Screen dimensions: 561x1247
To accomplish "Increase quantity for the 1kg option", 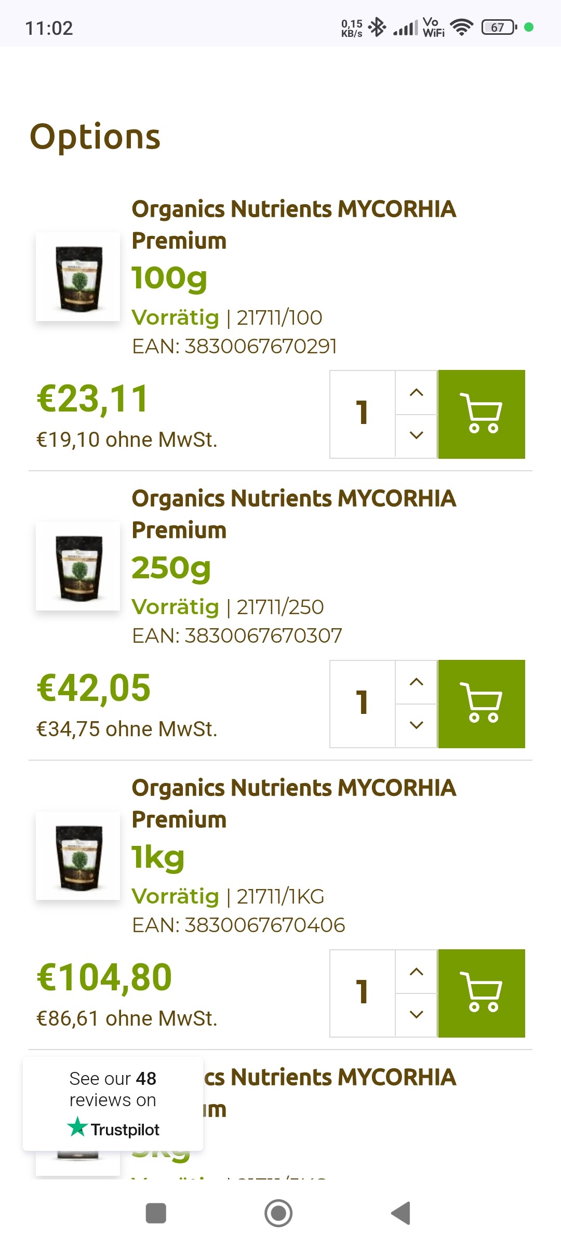I will pos(416,972).
